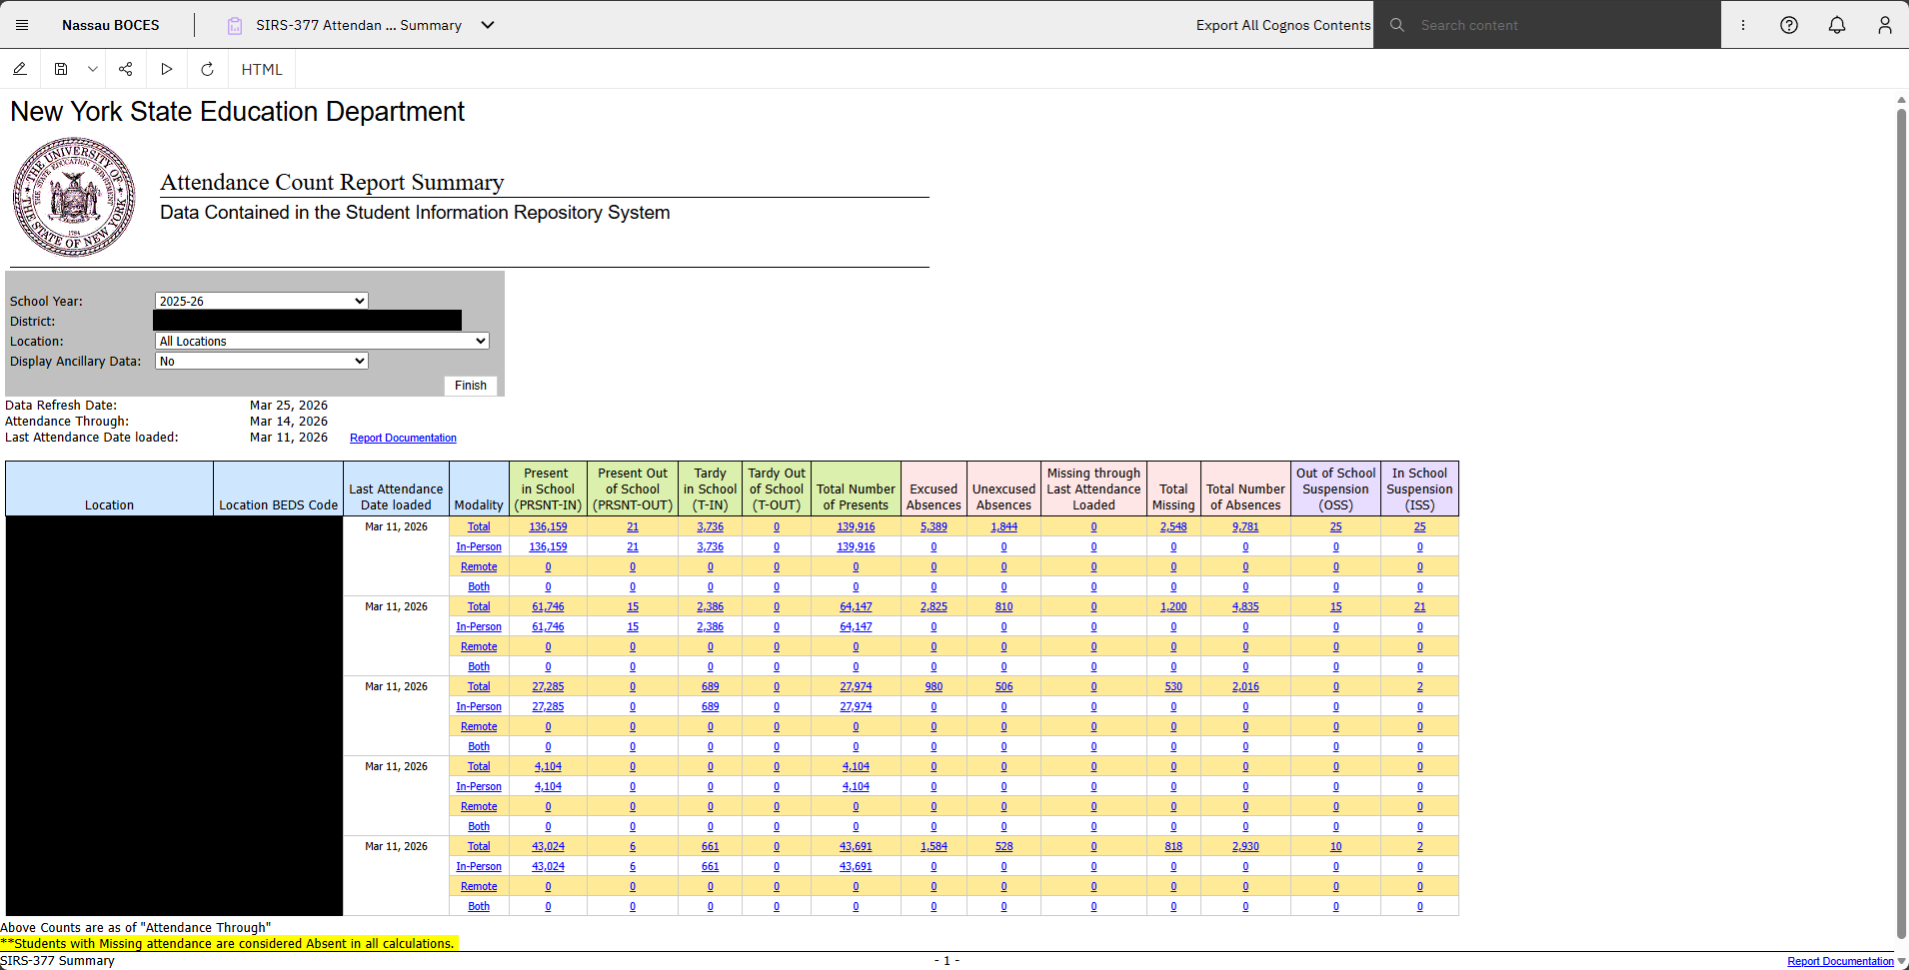1909x970 pixels.
Task: Click the Modality column header
Action: (x=479, y=488)
